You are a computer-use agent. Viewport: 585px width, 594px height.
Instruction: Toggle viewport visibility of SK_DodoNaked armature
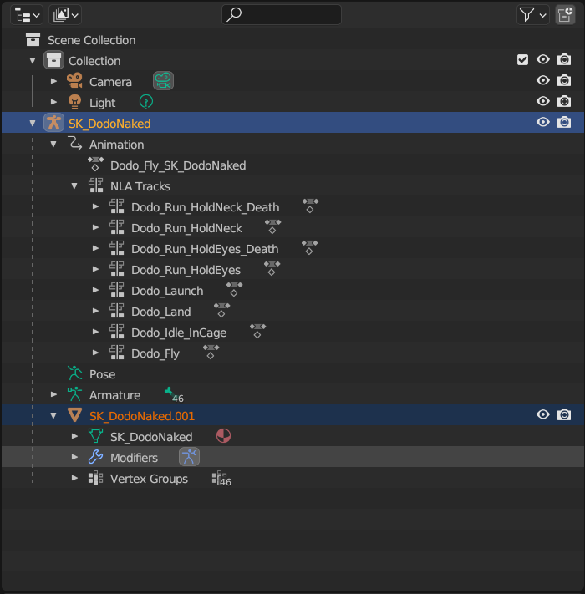pos(543,122)
